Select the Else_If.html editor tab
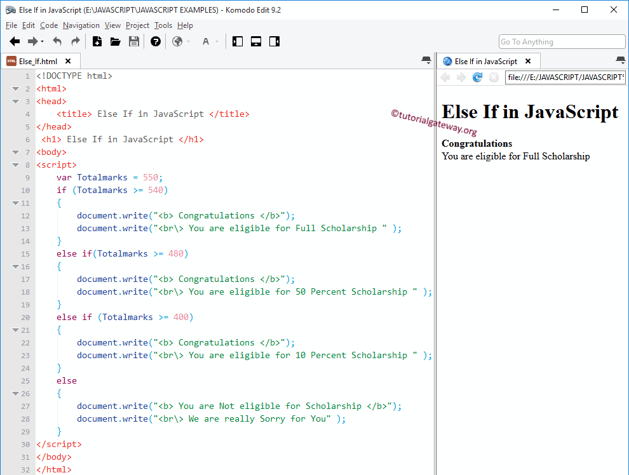Image resolution: width=629 pixels, height=475 pixels. point(37,62)
